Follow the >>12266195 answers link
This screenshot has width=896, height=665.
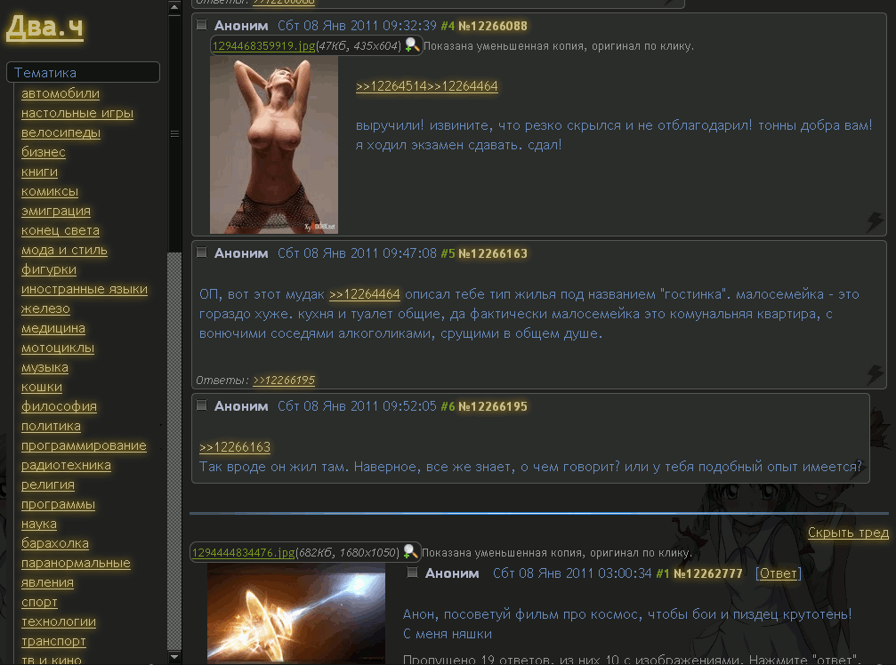(x=284, y=381)
